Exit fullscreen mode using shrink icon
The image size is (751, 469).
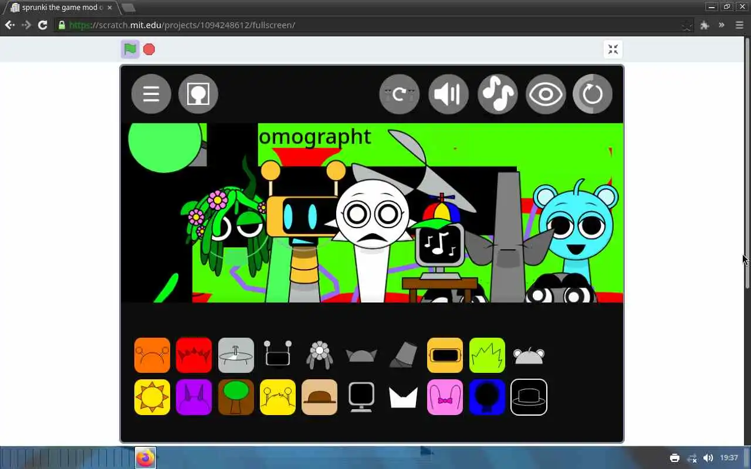613,49
